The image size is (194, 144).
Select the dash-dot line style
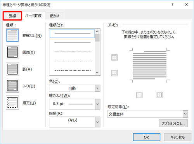tap(72, 70)
